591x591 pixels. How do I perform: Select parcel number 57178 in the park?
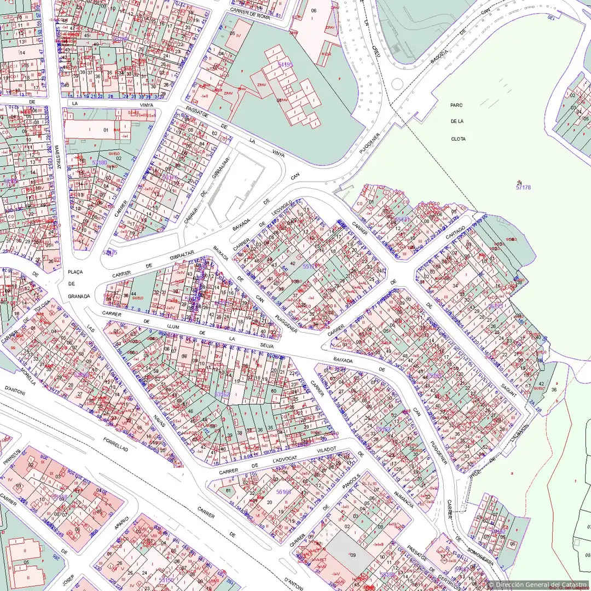523,187
